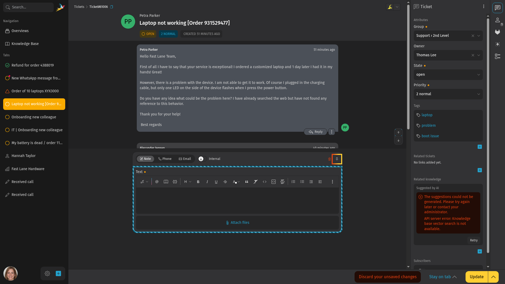Open more editor options kebab menu

tap(332, 182)
